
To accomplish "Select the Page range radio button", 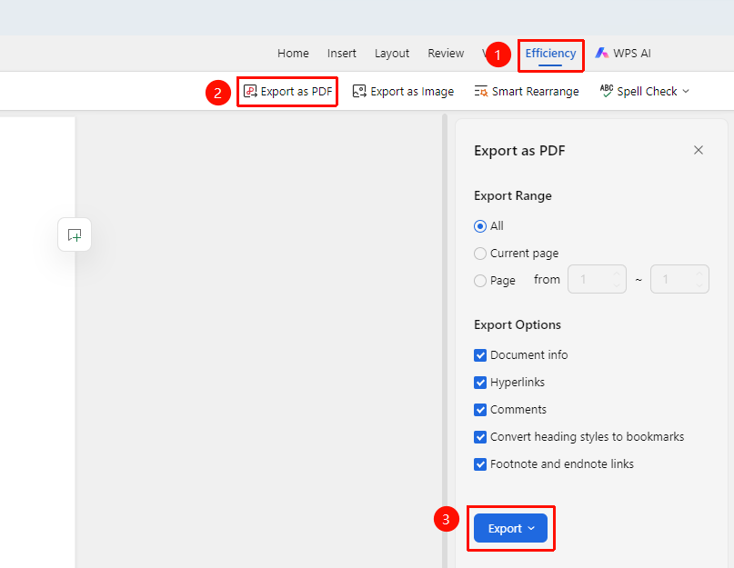I will coord(480,281).
